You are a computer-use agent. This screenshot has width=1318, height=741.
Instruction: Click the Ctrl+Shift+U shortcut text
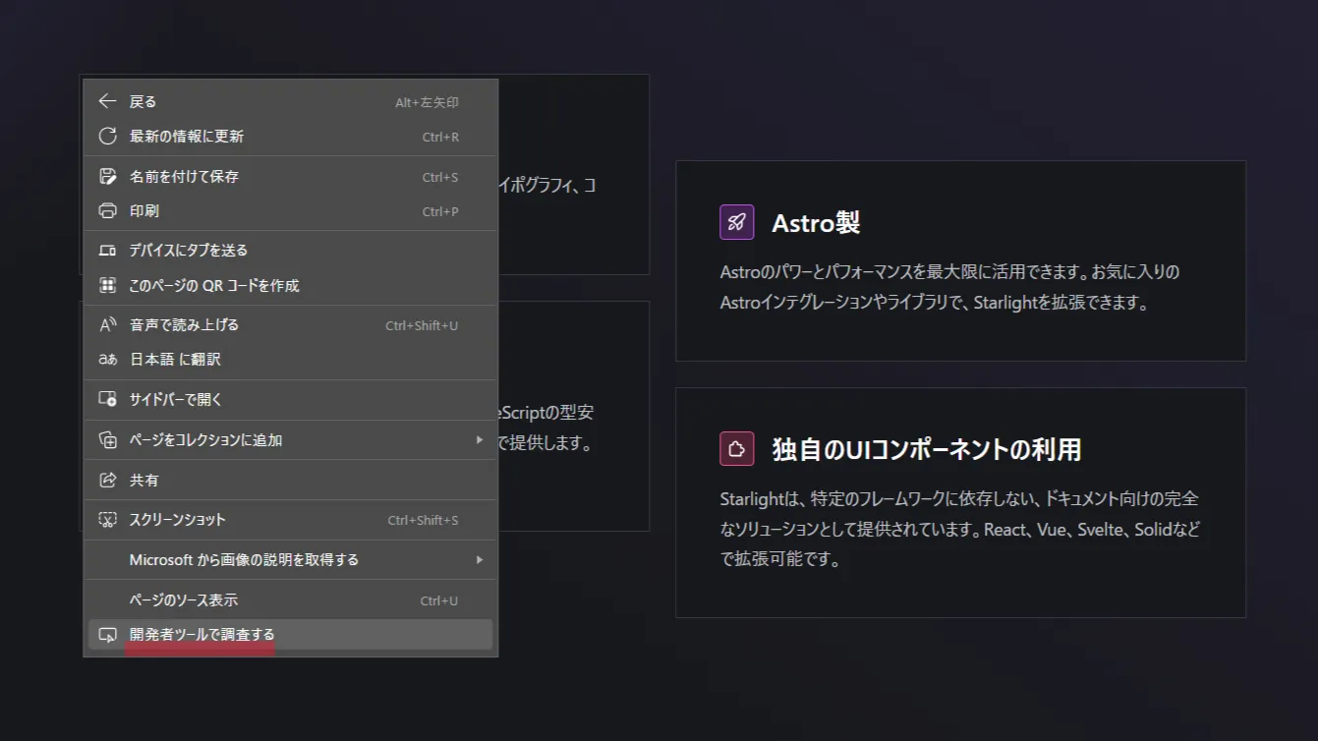[422, 325]
